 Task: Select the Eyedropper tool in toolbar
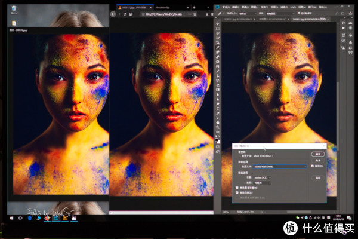click(218, 48)
